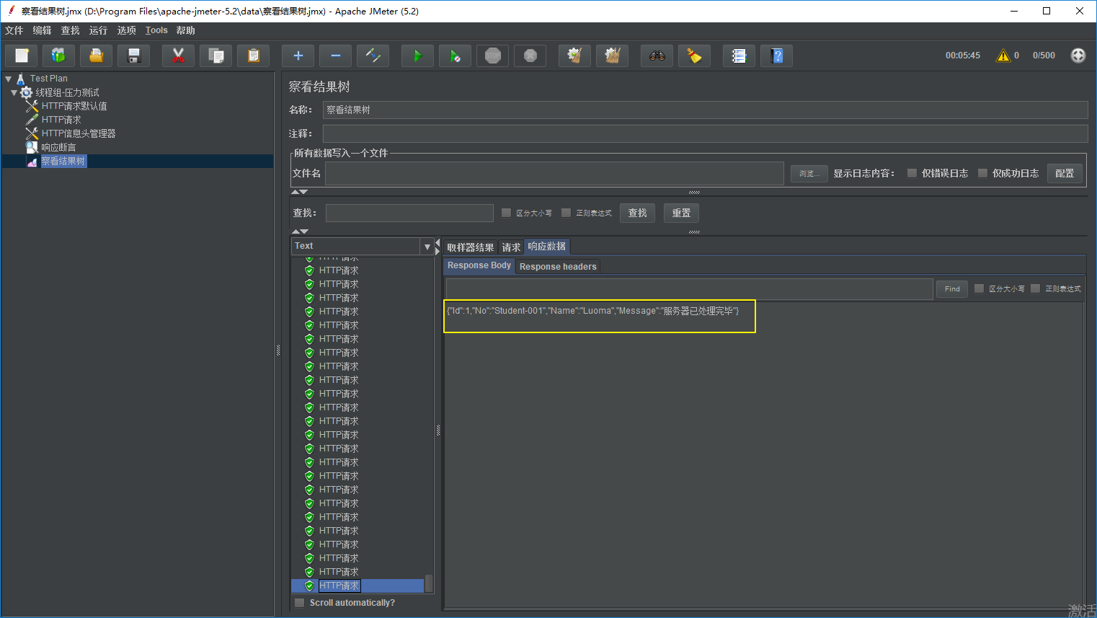Click the 查找 search button

637,213
